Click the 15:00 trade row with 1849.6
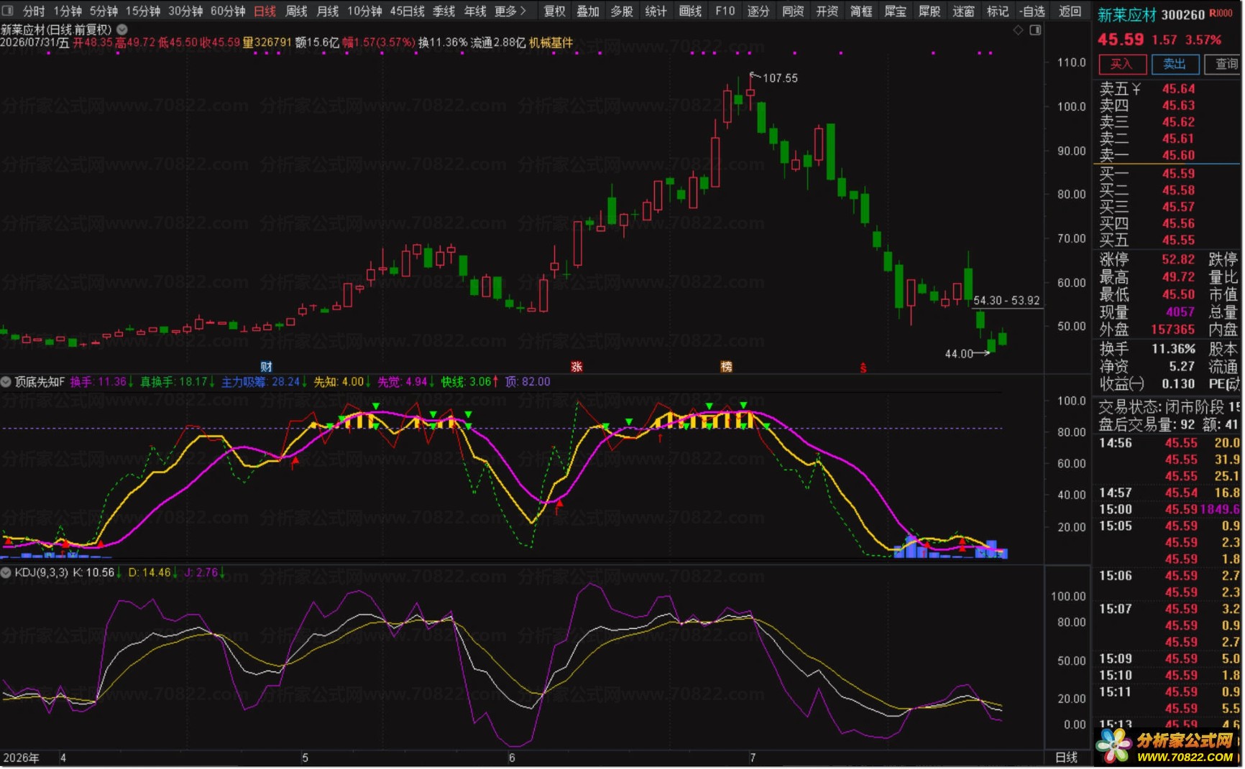The width and height of the screenshot is (1245, 769). click(1169, 509)
